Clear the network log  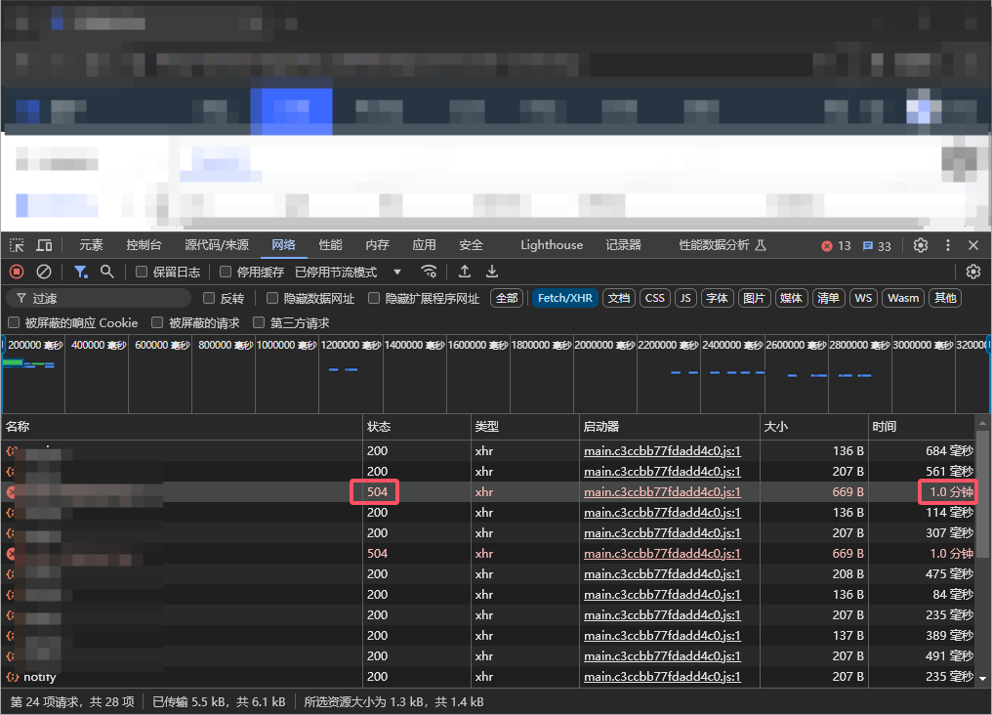(x=44, y=272)
